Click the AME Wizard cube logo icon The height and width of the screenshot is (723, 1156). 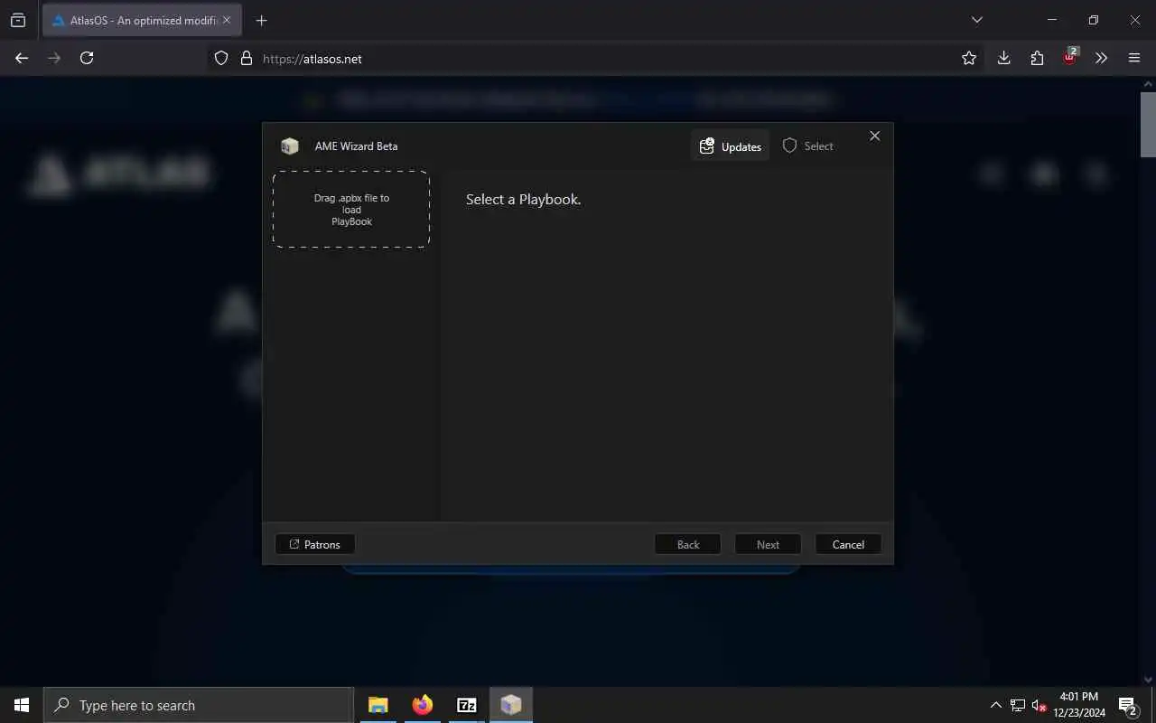290,146
